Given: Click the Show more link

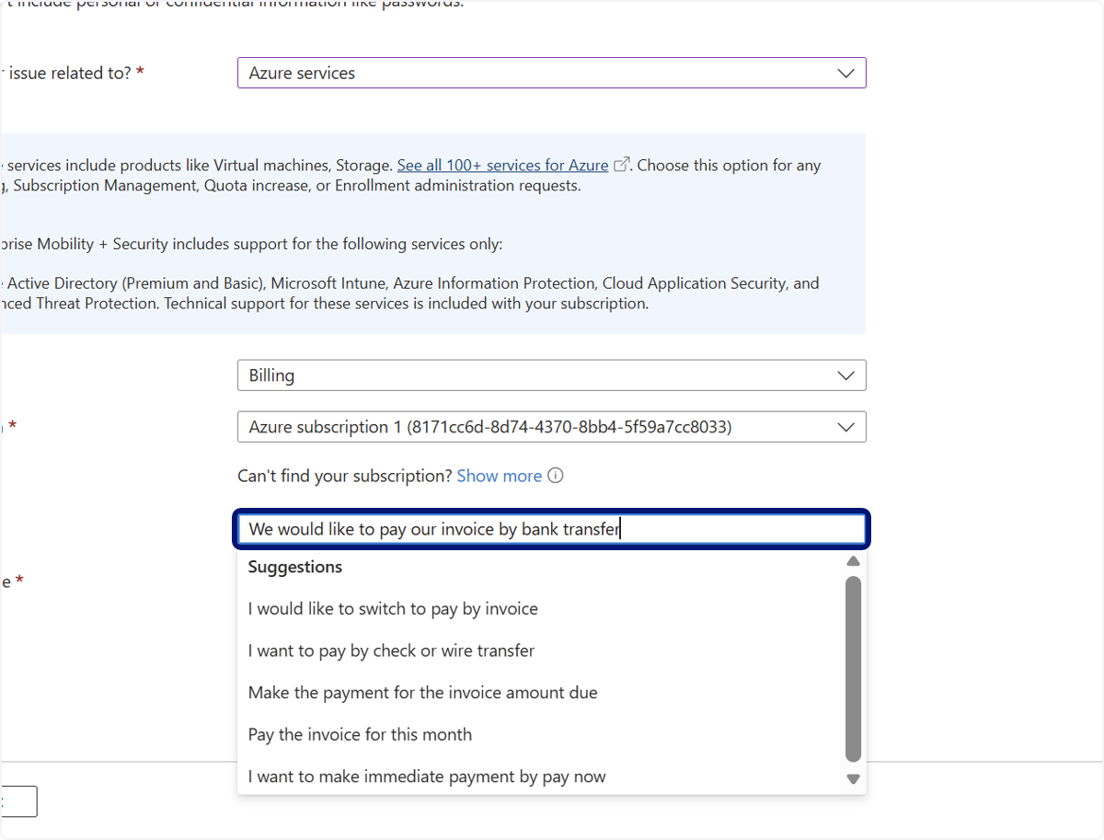Looking at the screenshot, I should point(500,476).
